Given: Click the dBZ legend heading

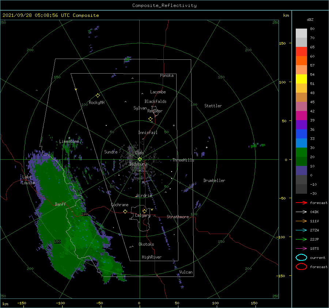Looking at the screenshot, I should (310, 20).
